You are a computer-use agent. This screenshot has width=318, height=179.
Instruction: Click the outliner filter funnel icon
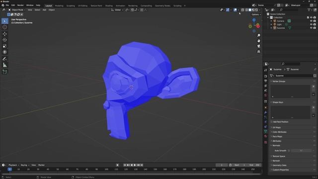[x=309, y=10]
